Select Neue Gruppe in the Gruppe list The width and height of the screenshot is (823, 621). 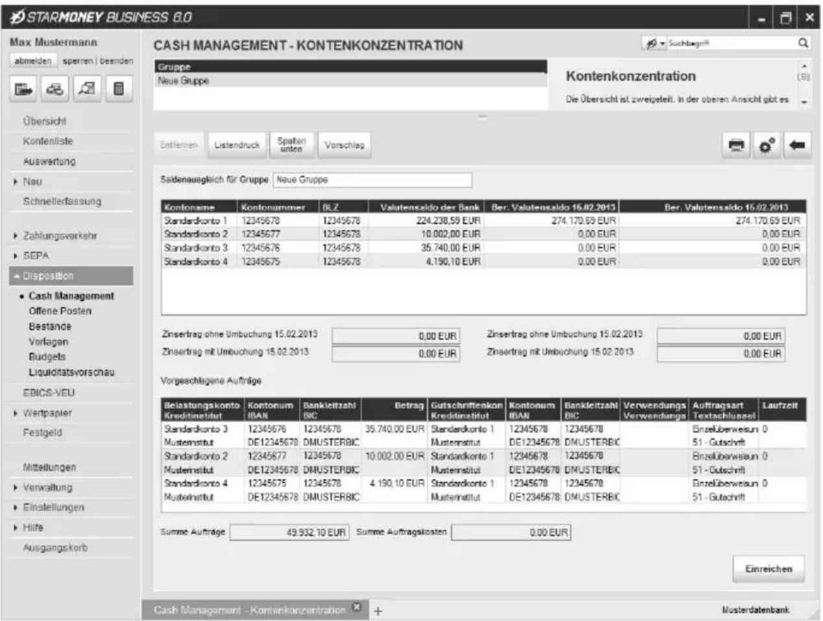(x=350, y=81)
